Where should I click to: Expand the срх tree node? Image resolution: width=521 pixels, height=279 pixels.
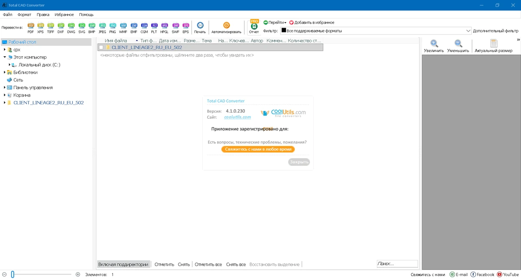(x=4, y=50)
